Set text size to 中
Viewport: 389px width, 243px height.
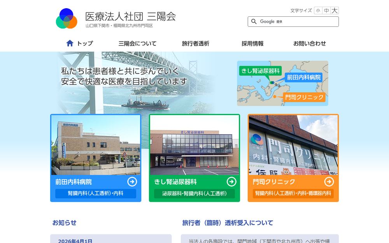(x=326, y=10)
